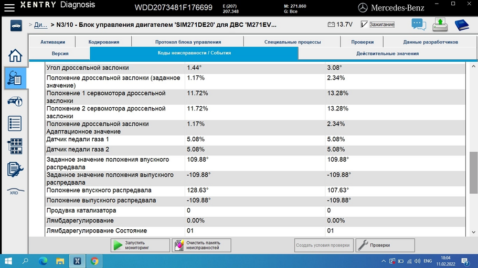Select row Датчик педали газа 1

pyautogui.click(x=255, y=139)
